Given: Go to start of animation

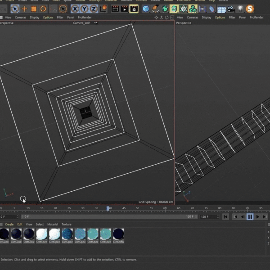Looking at the screenshot, I should pyautogui.click(x=225, y=216).
